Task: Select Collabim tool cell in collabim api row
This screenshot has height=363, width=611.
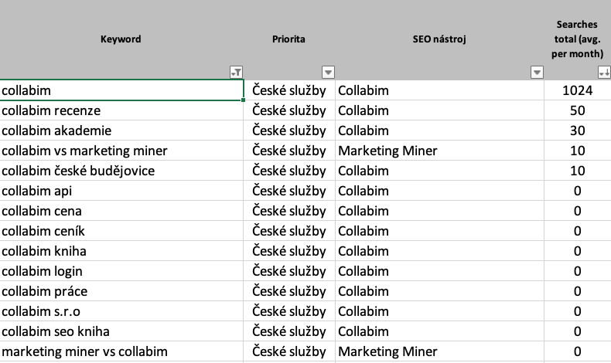Action: [x=439, y=191]
